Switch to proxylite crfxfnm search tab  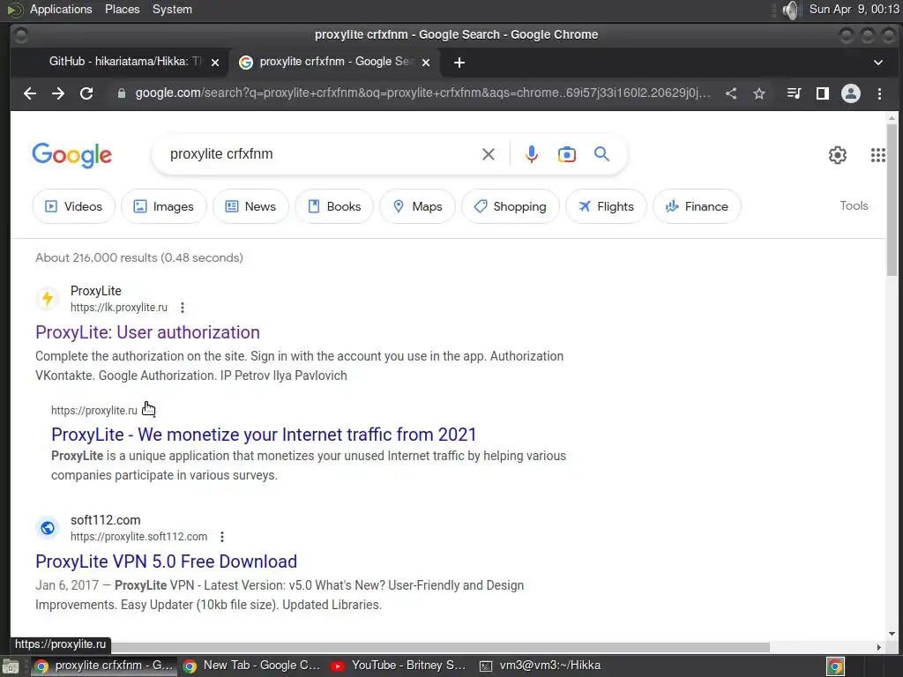(x=336, y=62)
